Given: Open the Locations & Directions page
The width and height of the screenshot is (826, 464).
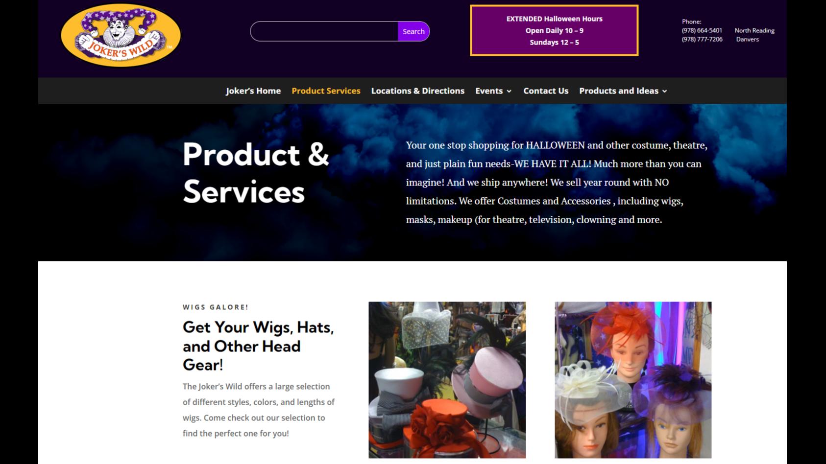Looking at the screenshot, I should [417, 91].
